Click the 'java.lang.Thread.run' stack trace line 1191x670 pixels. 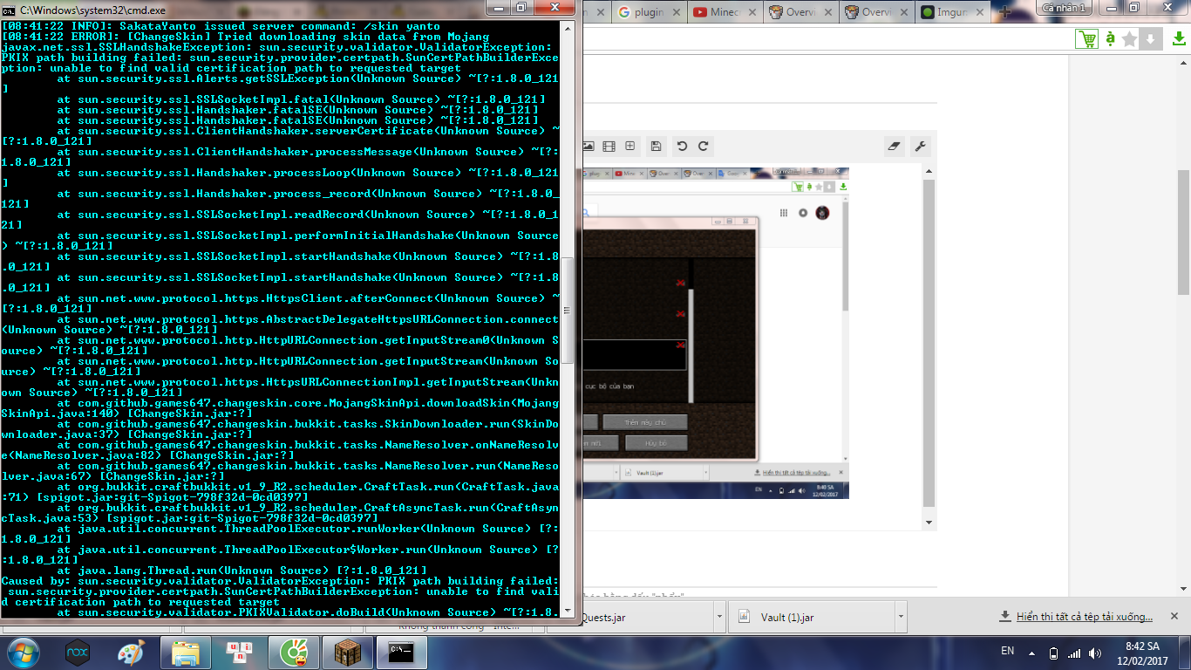(241, 571)
